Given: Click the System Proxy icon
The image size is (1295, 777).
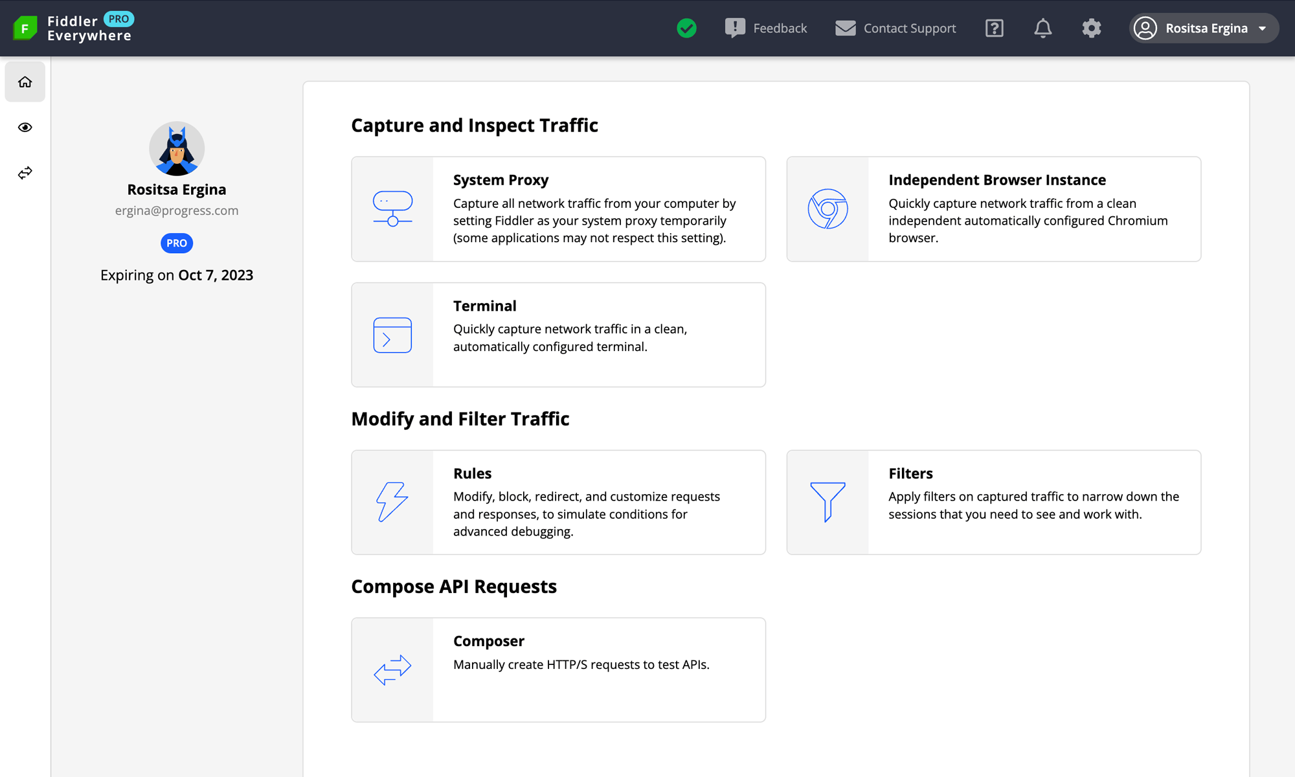Looking at the screenshot, I should [x=392, y=209].
